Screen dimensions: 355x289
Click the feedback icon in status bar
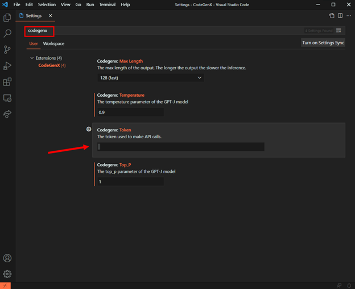coord(339,286)
